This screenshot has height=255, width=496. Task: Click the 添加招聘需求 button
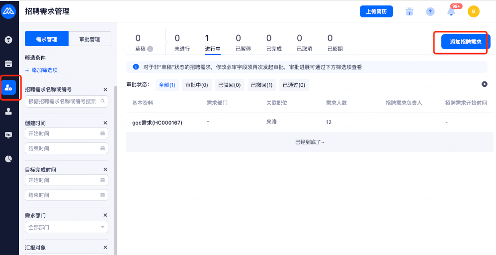(x=465, y=42)
